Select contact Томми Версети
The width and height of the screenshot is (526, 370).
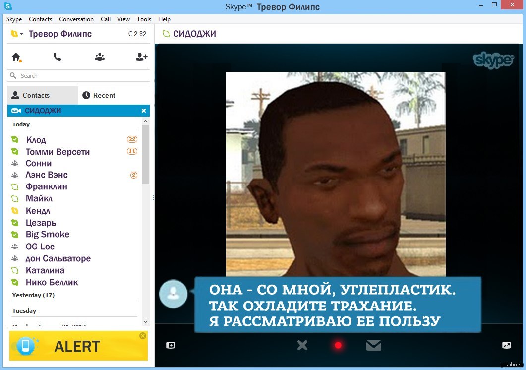click(x=58, y=152)
